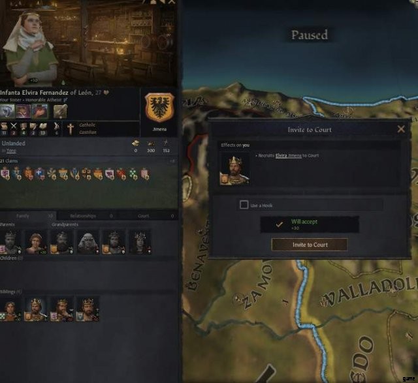Click the Invite to Court button
The image size is (418, 383).
click(310, 245)
